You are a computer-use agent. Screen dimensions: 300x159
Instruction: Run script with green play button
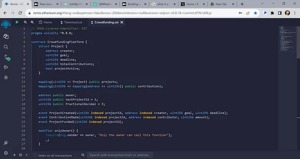pos(17,22)
